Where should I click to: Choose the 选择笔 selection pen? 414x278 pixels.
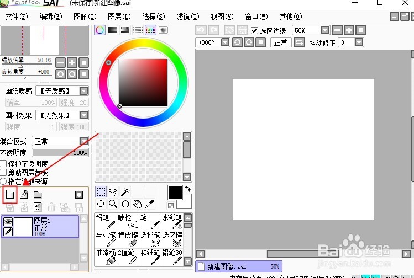tap(150, 239)
